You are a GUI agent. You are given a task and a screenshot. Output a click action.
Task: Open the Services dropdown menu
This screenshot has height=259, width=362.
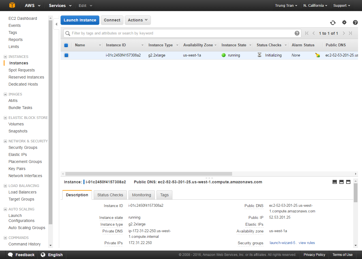(x=60, y=5)
